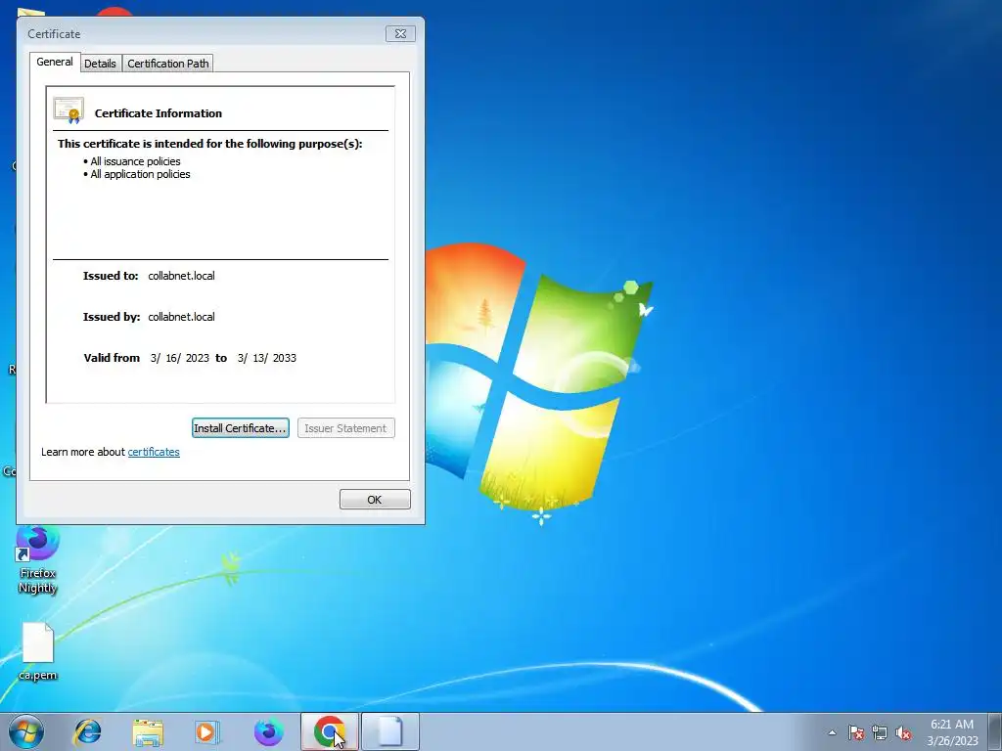Click 'All issuance policies' text
Image resolution: width=1002 pixels, height=751 pixels.
[x=135, y=161]
